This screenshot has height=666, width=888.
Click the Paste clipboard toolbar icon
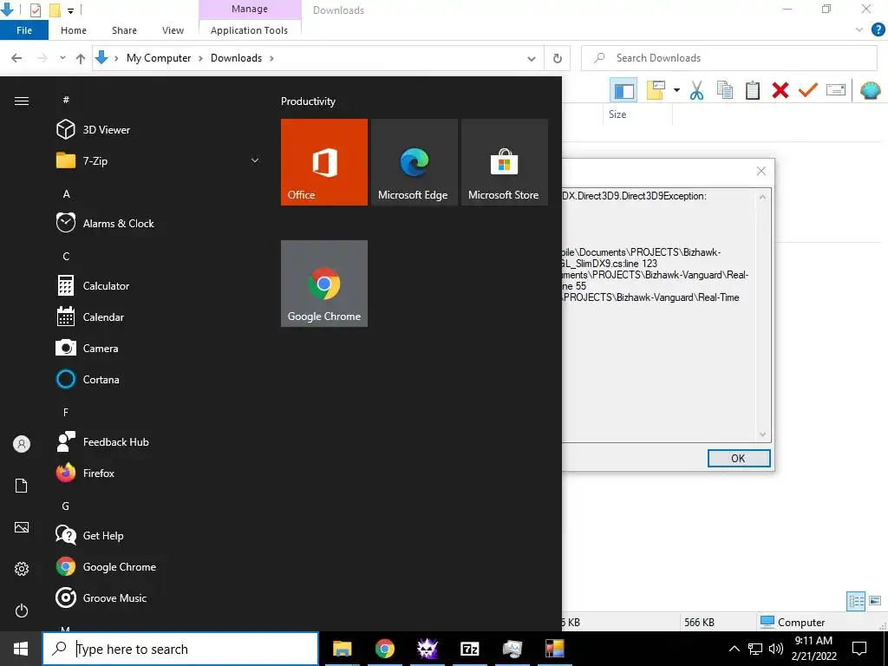(x=753, y=90)
